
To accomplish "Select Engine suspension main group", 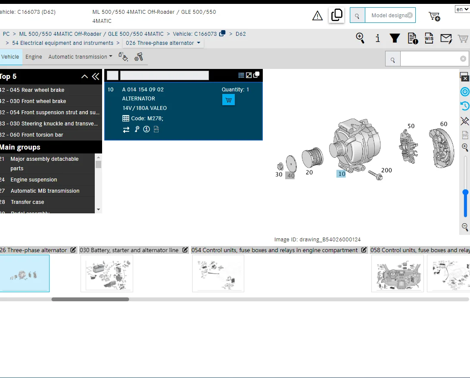I will 47,179.
